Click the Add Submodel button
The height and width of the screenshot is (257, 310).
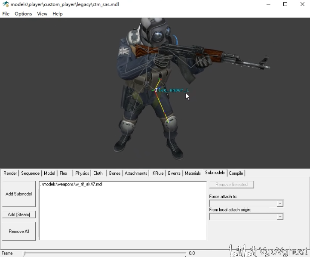click(x=19, y=194)
